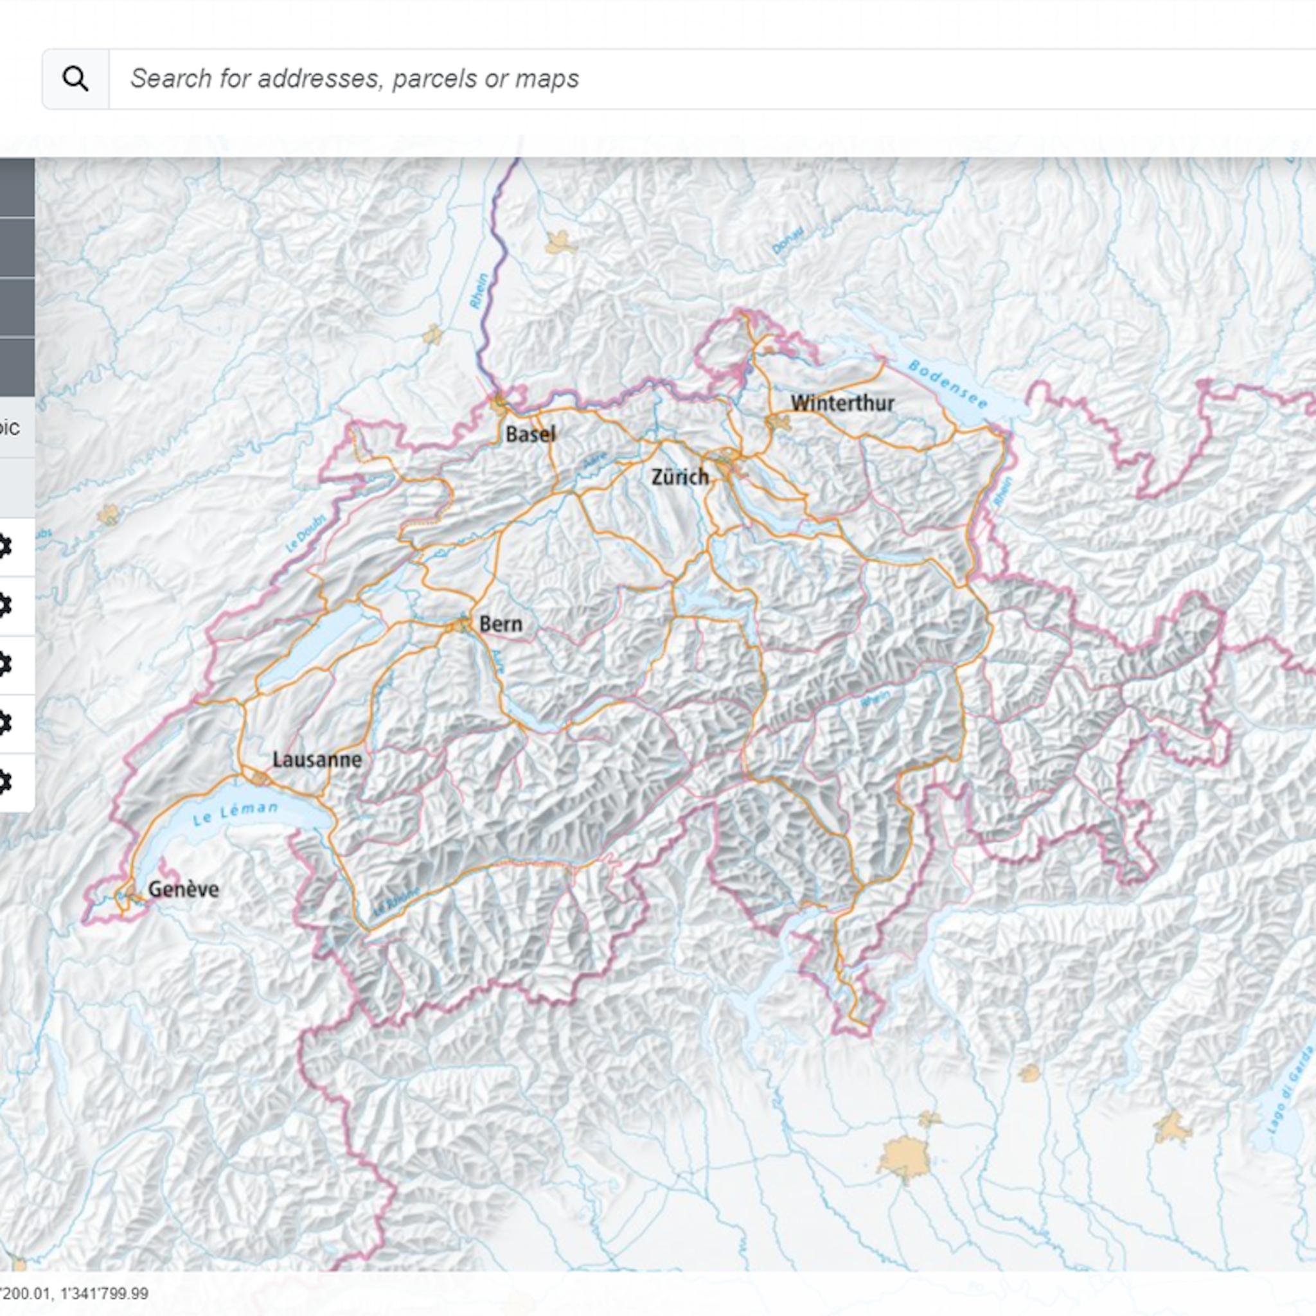
Task: Select the Bern label on the map
Action: 501,624
